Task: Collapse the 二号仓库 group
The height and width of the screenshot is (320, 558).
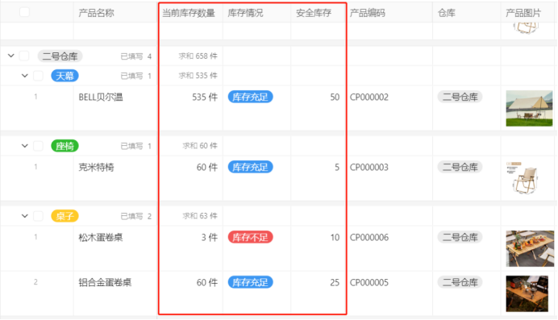Action: click(11, 56)
